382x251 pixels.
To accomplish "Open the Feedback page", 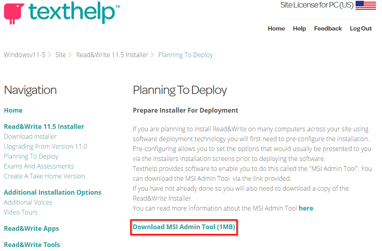I will 328,29.
